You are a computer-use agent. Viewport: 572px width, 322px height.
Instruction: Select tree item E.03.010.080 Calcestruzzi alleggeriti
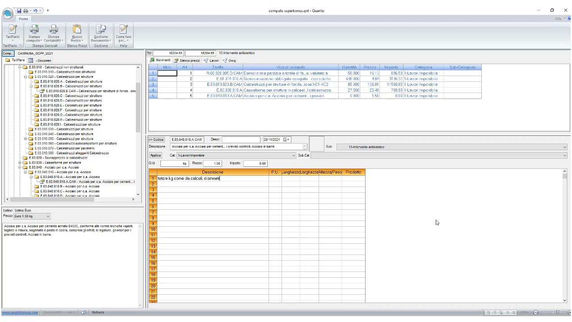click(71, 153)
